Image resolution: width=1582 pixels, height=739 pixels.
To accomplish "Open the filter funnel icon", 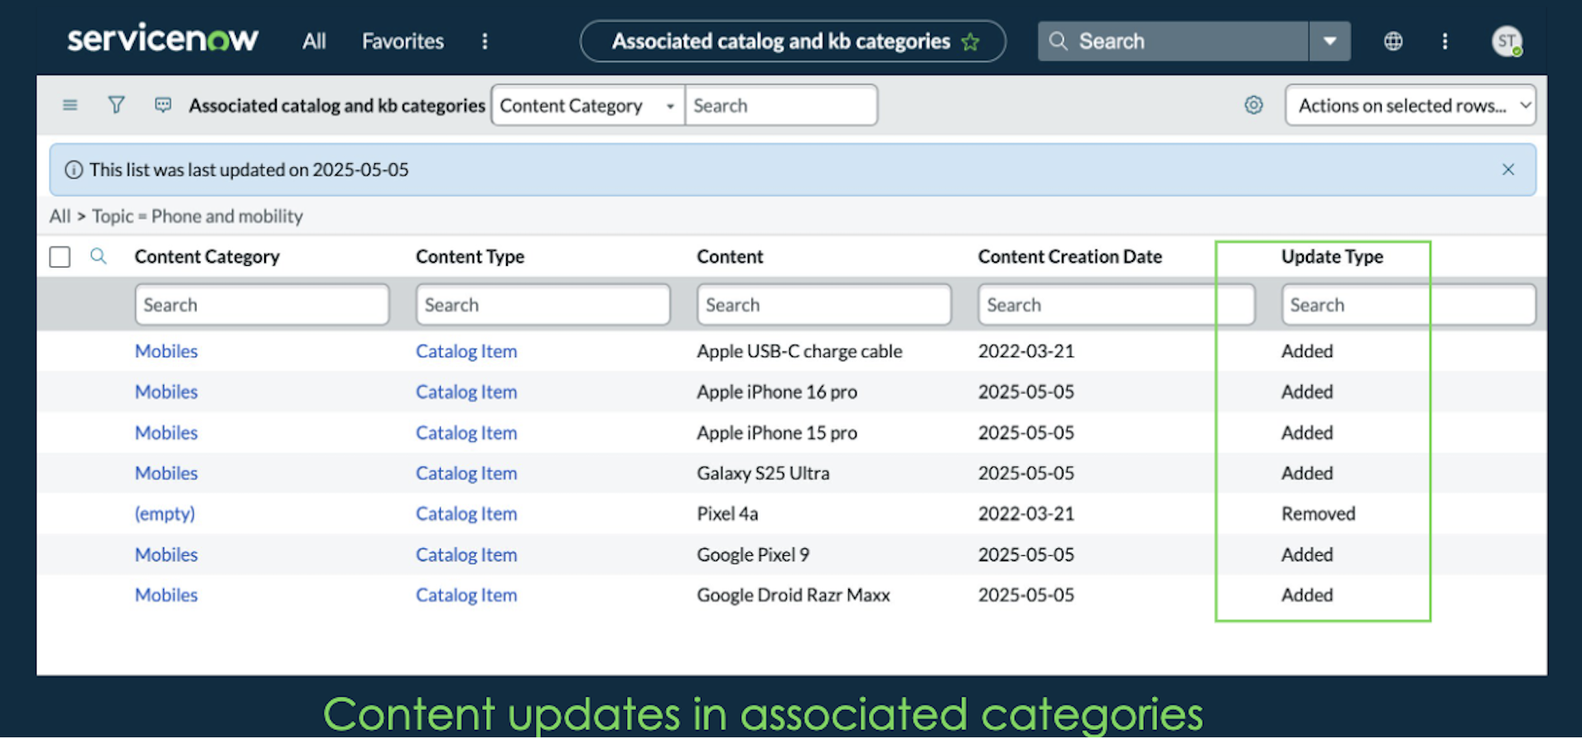I will 117,105.
